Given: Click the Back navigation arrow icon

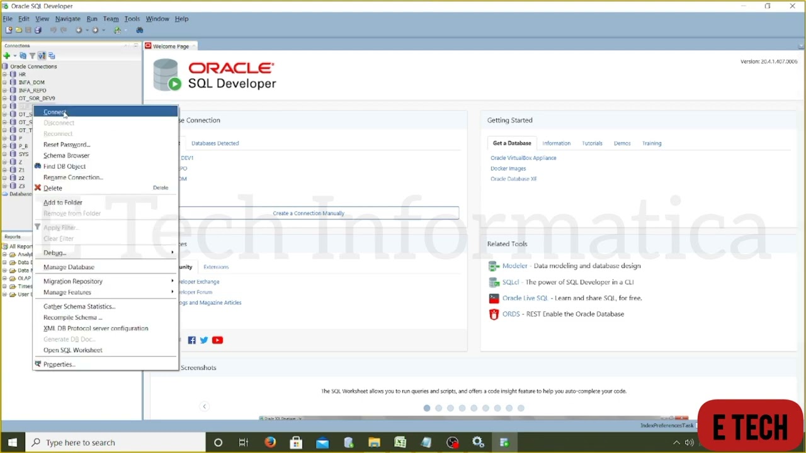Looking at the screenshot, I should click(x=78, y=30).
